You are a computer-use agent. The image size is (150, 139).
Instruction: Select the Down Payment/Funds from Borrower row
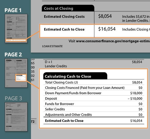[x=94, y=93]
